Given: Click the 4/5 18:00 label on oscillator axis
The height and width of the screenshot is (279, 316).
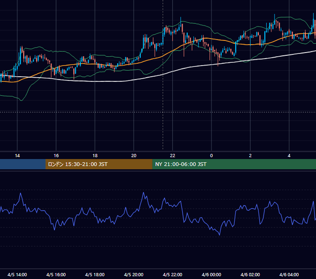Looking at the screenshot, I should pos(95,274).
